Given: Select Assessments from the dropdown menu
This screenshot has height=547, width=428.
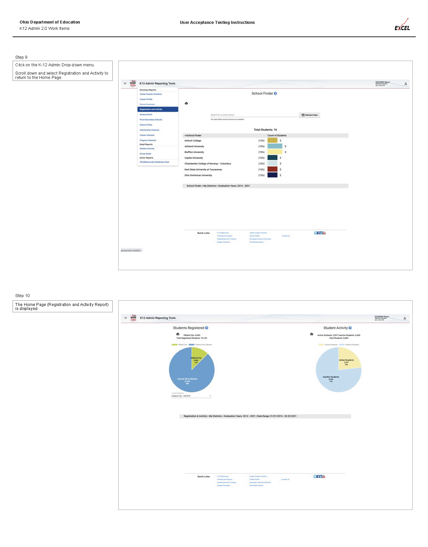Looking at the screenshot, I should coord(146,114).
